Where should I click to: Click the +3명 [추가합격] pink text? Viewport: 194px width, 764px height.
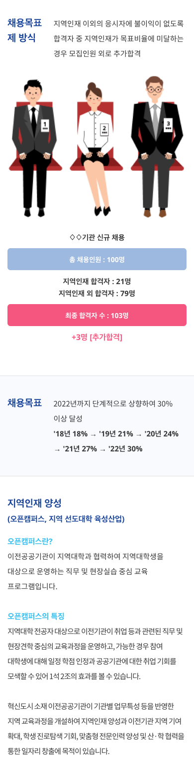[97, 337]
